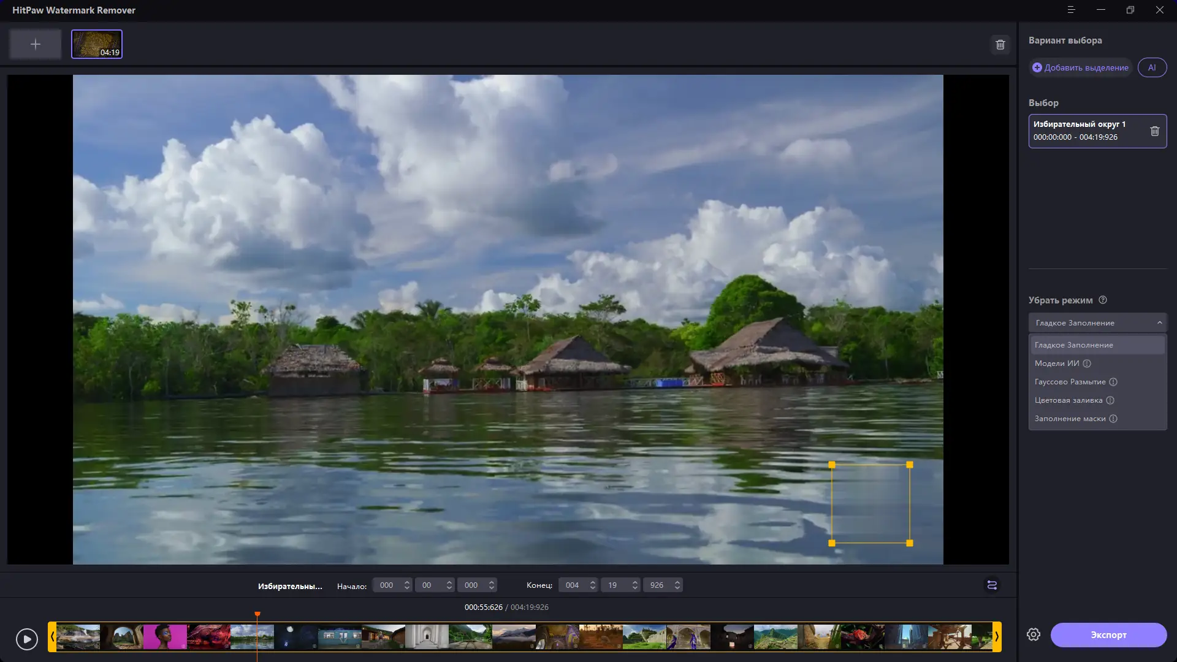Select the 04:19 video thumbnail

97,44
